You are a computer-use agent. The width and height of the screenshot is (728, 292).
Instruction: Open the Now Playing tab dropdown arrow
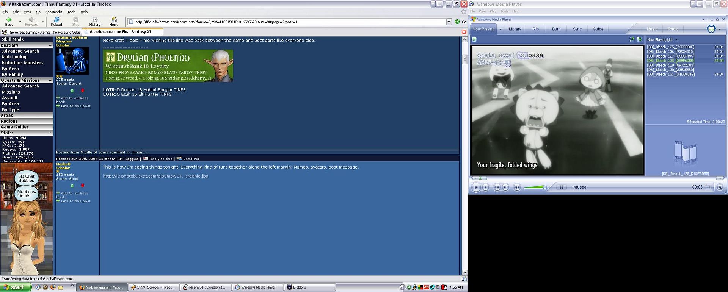click(500, 29)
